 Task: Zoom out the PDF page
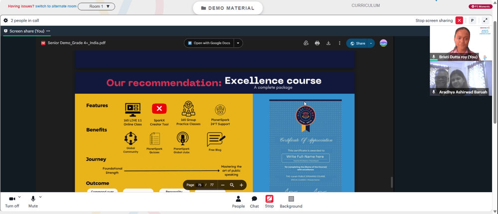point(223,185)
